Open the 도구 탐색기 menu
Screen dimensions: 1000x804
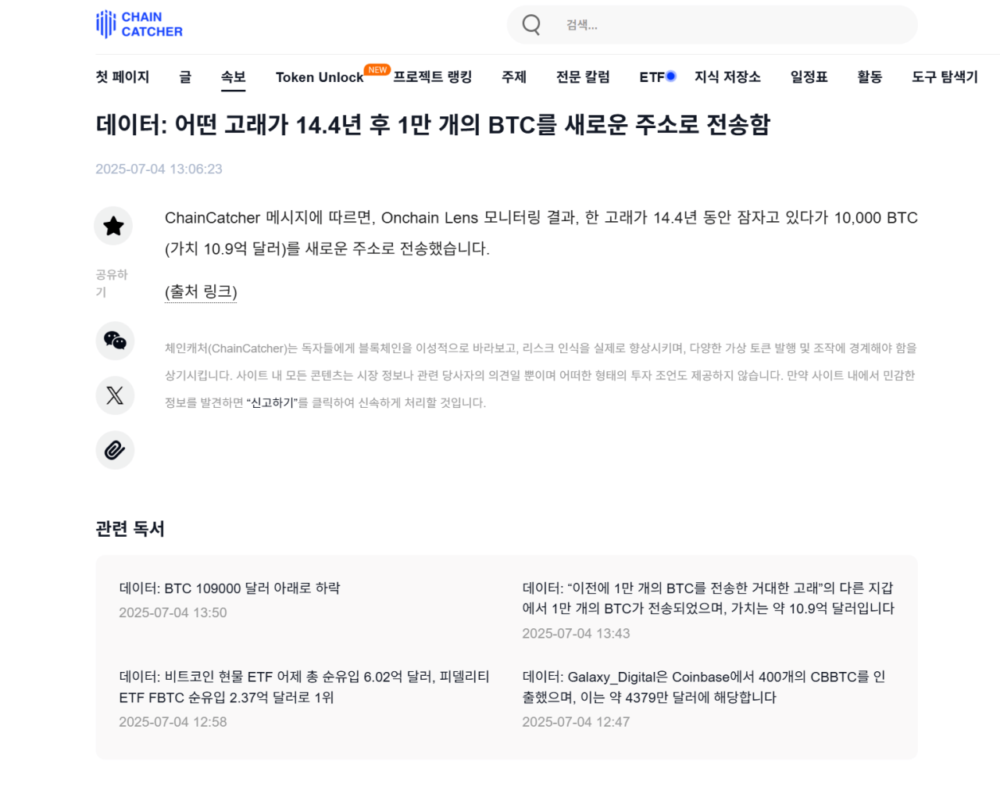coord(945,77)
